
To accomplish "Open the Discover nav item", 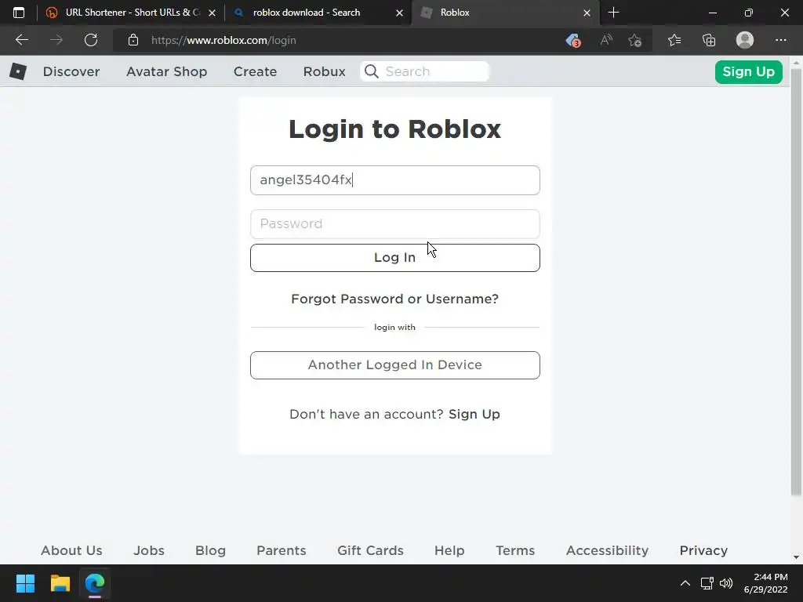I will tap(71, 71).
